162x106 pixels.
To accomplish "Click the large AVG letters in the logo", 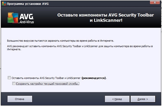I will pyautogui.click(x=27, y=16).
